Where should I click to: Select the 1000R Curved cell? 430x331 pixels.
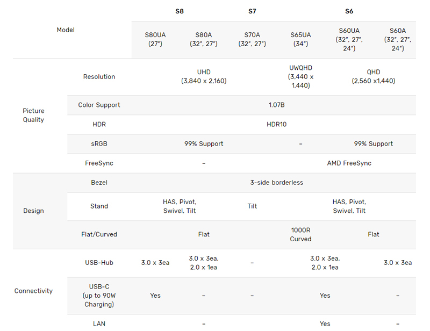tap(300, 234)
